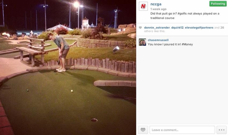Click the 1 week ago timestamp
Viewport: 228px width, 135px height.
click(x=158, y=9)
